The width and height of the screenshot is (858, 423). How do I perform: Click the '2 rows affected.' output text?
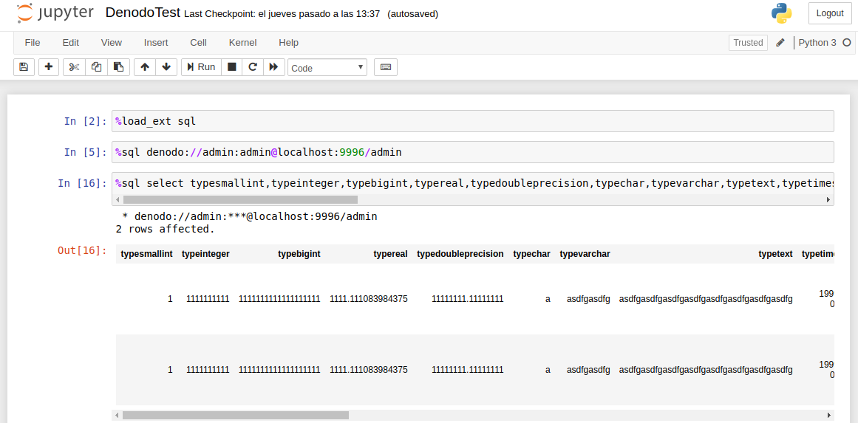tap(166, 229)
